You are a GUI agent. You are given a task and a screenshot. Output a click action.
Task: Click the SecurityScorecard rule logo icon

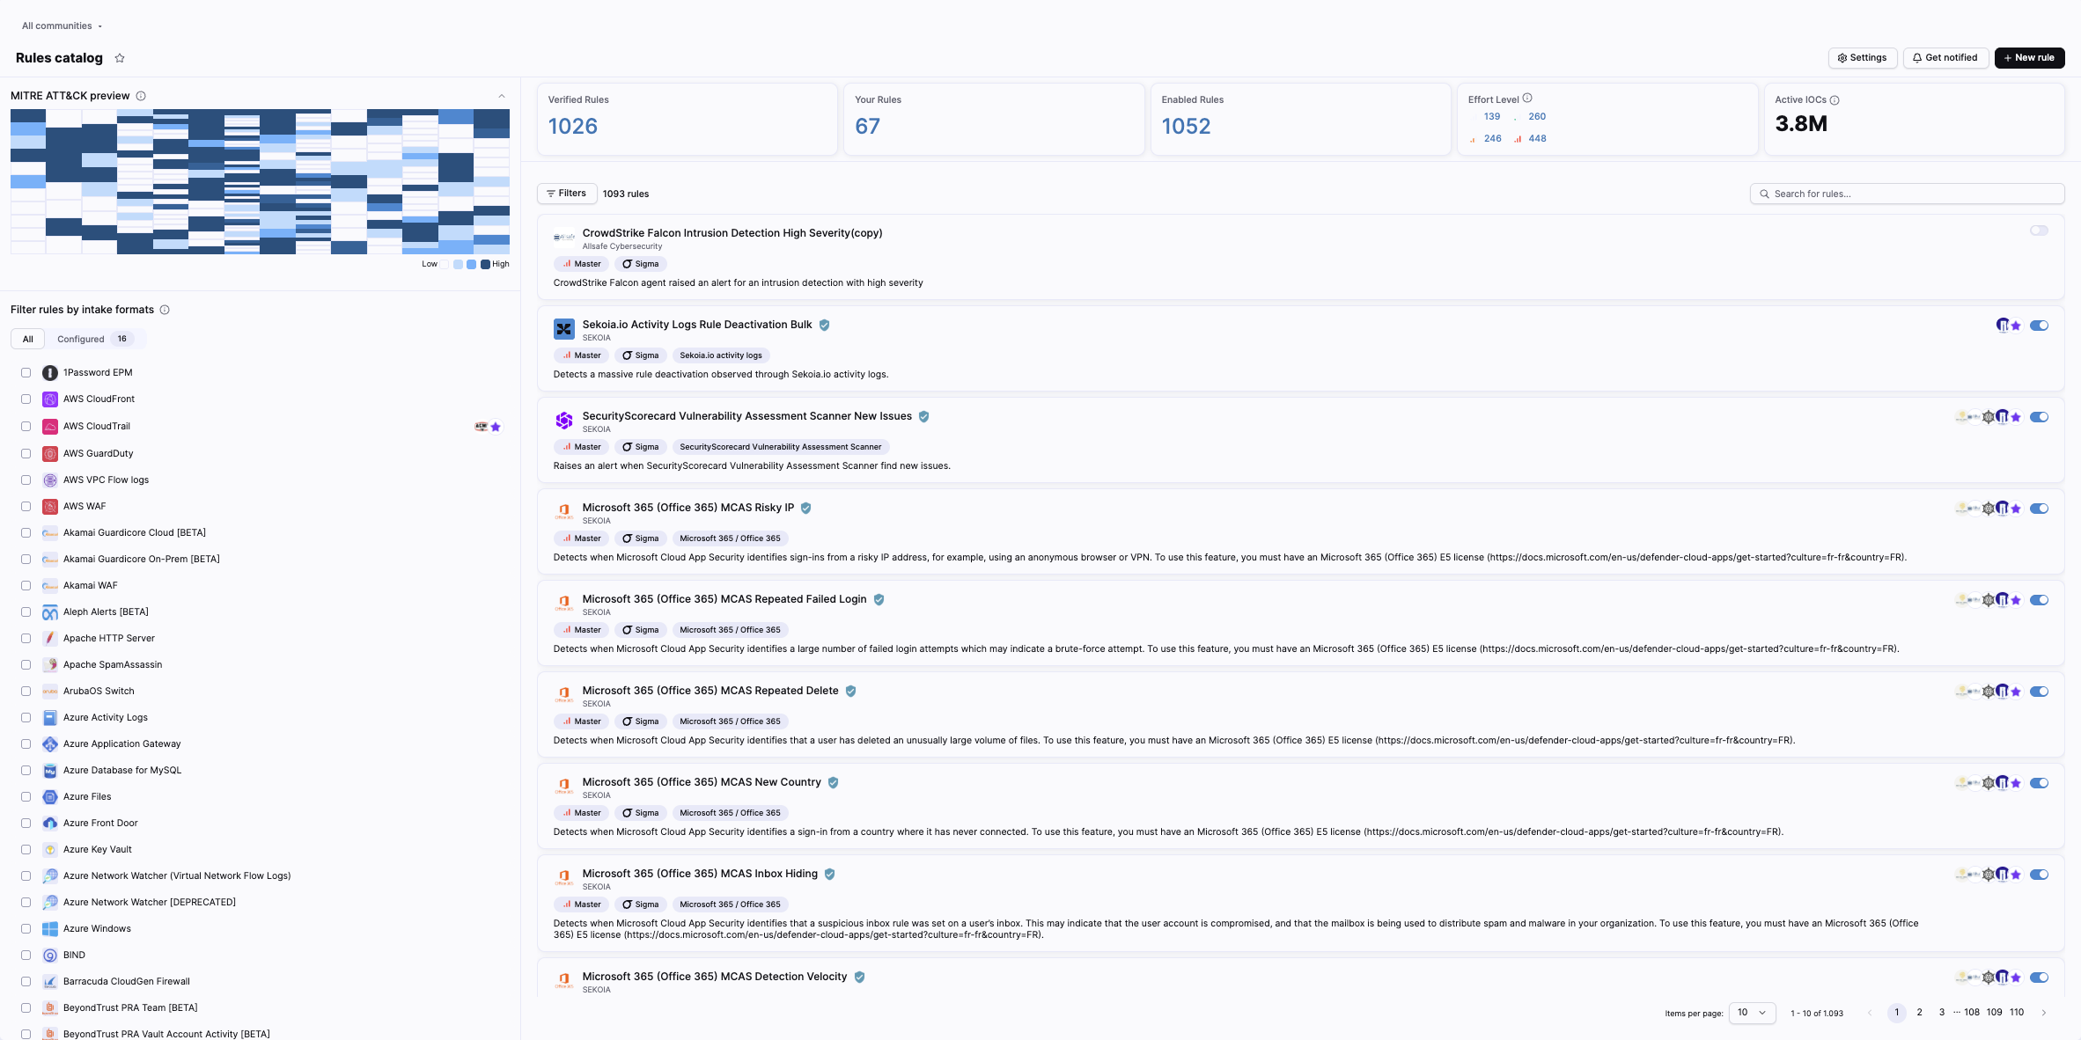coord(564,421)
